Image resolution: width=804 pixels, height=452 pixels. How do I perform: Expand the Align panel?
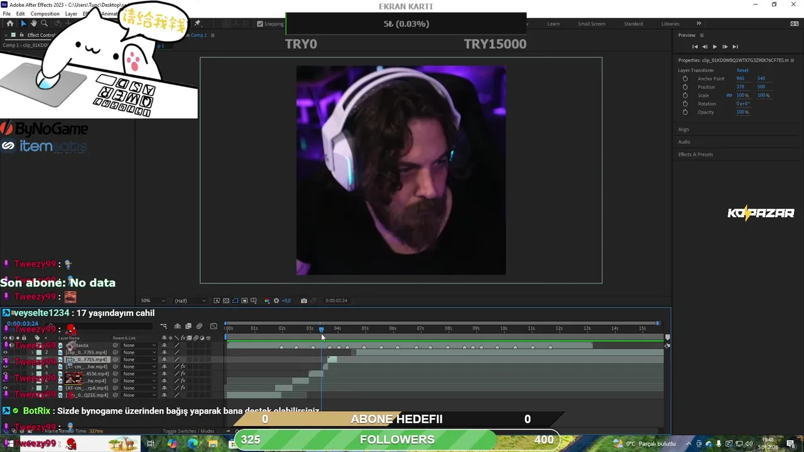point(683,129)
